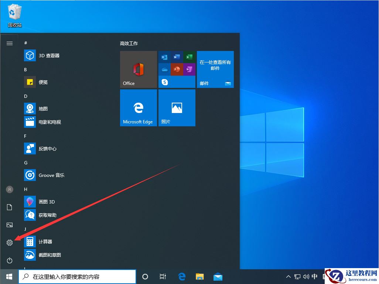Screen dimensions: 379x284
Task: Launch the 地图 app
Action: pos(42,109)
